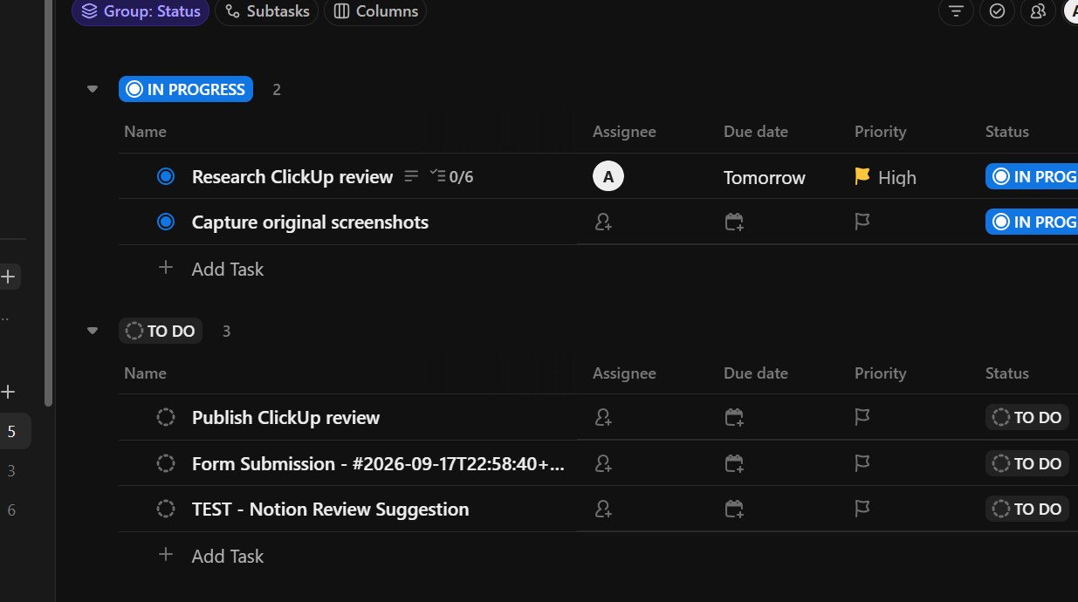Open the Group: Status grouping option

[x=141, y=11]
